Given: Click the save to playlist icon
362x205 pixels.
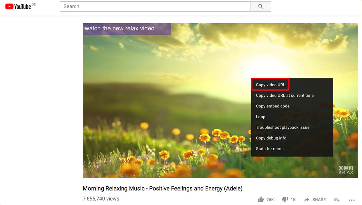Looking at the screenshot, I should 337,200.
